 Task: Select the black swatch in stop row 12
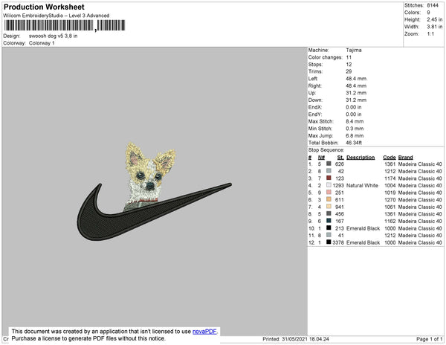(x=329, y=242)
